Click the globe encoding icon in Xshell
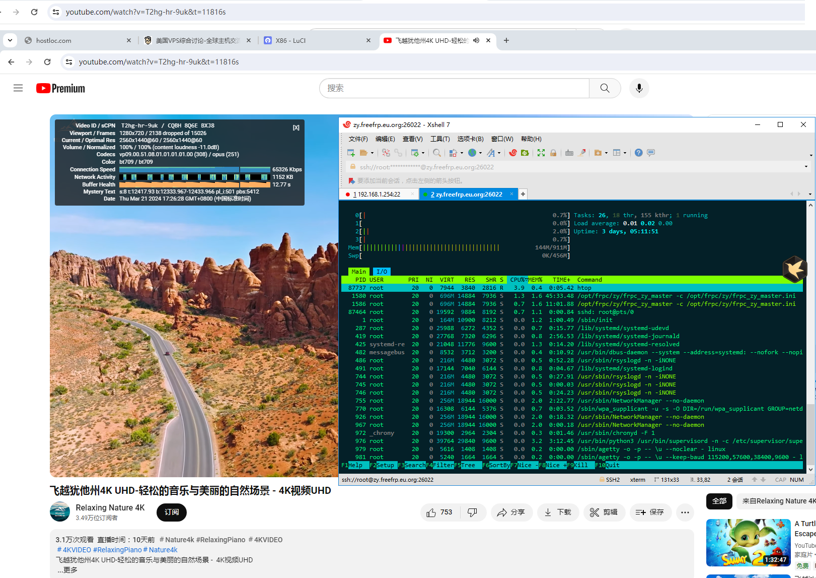 [472, 153]
